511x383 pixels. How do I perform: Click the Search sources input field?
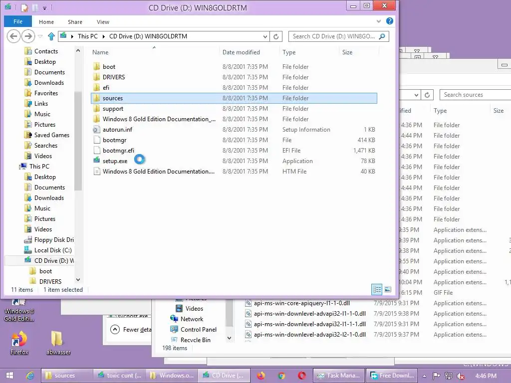476,95
